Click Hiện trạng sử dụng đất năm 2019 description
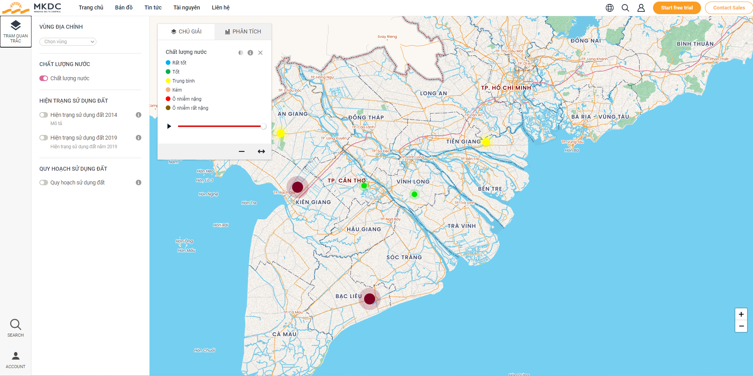The width and height of the screenshot is (753, 376). (84, 147)
